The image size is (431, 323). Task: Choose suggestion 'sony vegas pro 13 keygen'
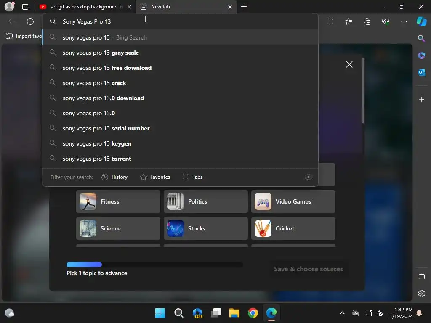pos(180,143)
